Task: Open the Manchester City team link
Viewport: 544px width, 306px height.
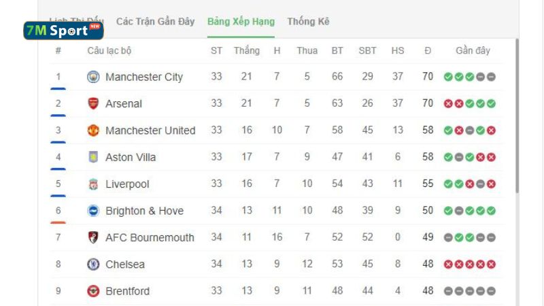Action: pos(144,77)
